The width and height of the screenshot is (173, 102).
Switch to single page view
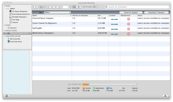[79, 7]
